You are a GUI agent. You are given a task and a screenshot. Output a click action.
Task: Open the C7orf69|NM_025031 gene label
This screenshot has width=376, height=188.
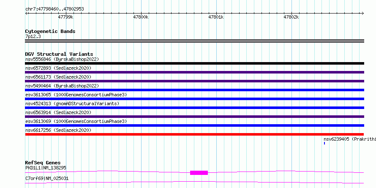click(47, 179)
